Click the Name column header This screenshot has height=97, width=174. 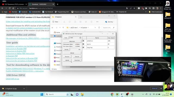[97, 38]
